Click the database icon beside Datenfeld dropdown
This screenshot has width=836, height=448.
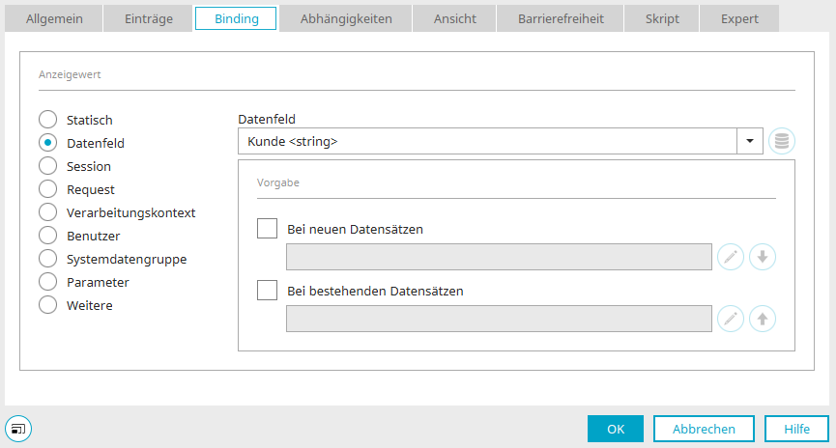tap(782, 141)
